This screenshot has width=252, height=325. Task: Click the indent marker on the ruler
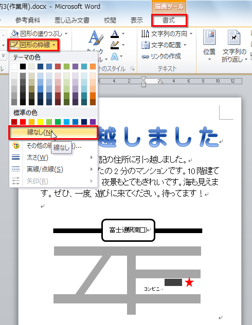tap(143, 81)
